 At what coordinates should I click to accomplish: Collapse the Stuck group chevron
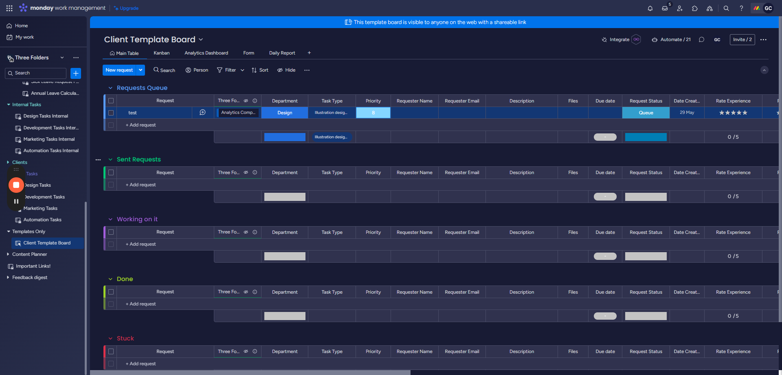point(110,338)
